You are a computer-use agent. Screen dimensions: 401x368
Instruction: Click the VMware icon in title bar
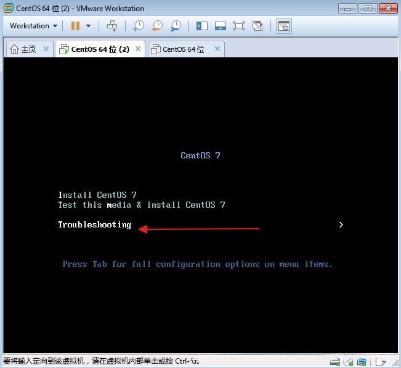[9, 9]
